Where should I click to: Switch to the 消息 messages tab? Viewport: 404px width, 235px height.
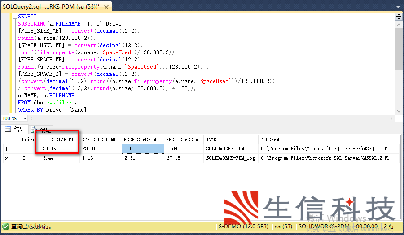pos(41,130)
